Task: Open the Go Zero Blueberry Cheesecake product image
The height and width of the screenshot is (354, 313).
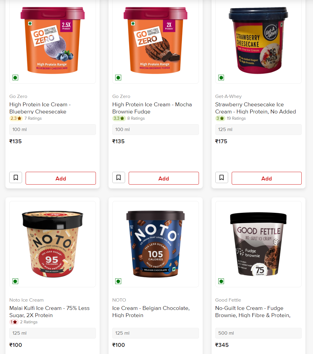Action: coord(53,40)
